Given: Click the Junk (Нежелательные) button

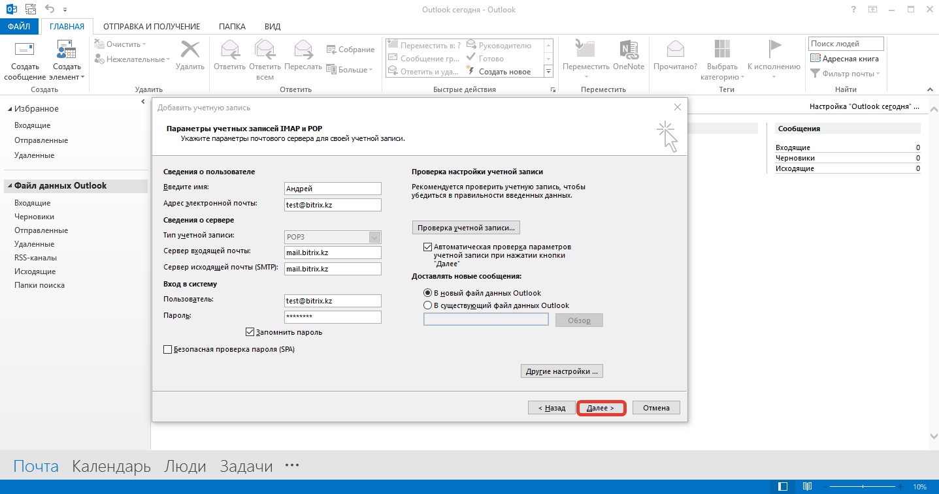Looking at the screenshot, I should point(132,59).
